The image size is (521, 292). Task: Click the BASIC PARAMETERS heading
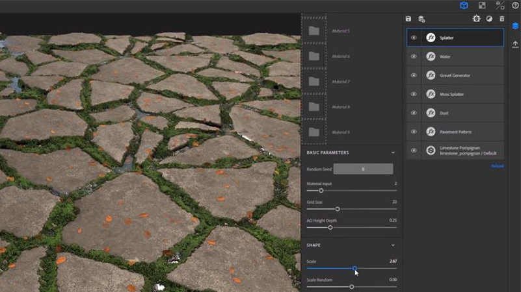328,152
